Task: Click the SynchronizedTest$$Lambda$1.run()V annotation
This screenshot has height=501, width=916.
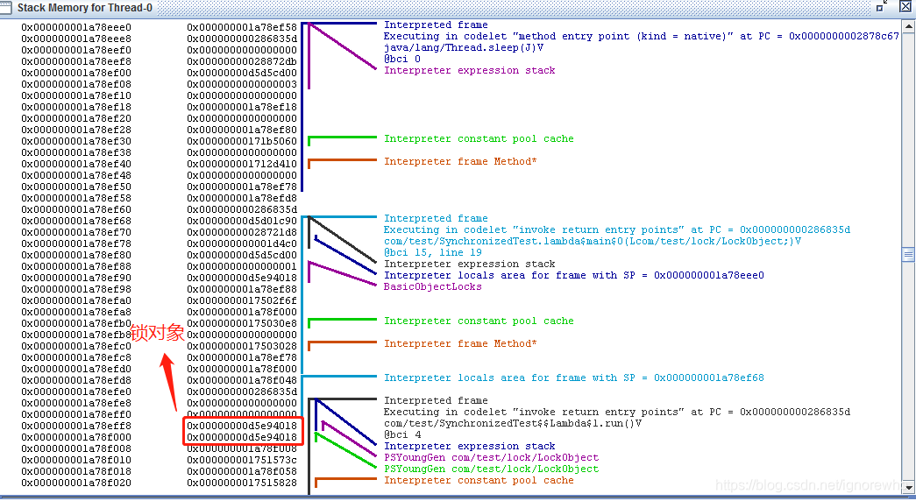Action: tap(513, 423)
